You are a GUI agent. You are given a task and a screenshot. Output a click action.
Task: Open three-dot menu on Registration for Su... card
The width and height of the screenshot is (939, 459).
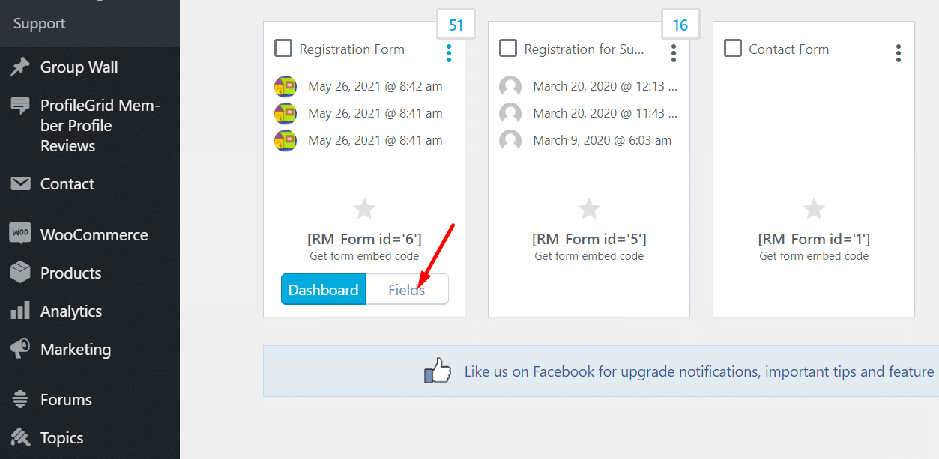(674, 52)
